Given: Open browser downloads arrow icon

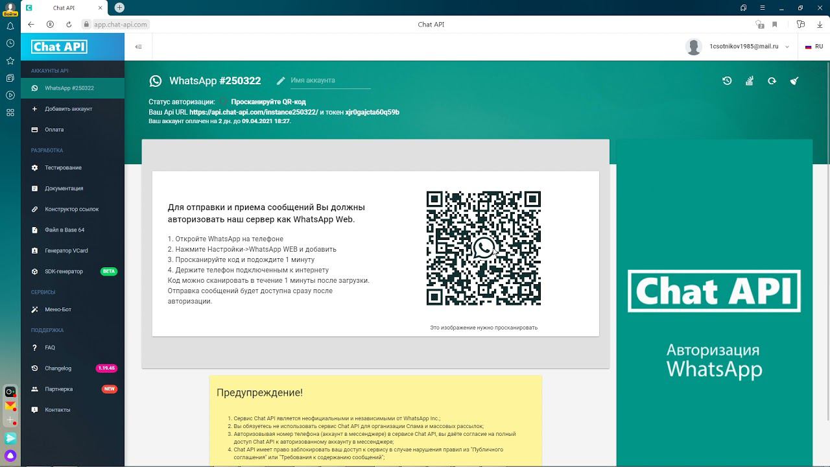Looking at the screenshot, I should coord(819,25).
